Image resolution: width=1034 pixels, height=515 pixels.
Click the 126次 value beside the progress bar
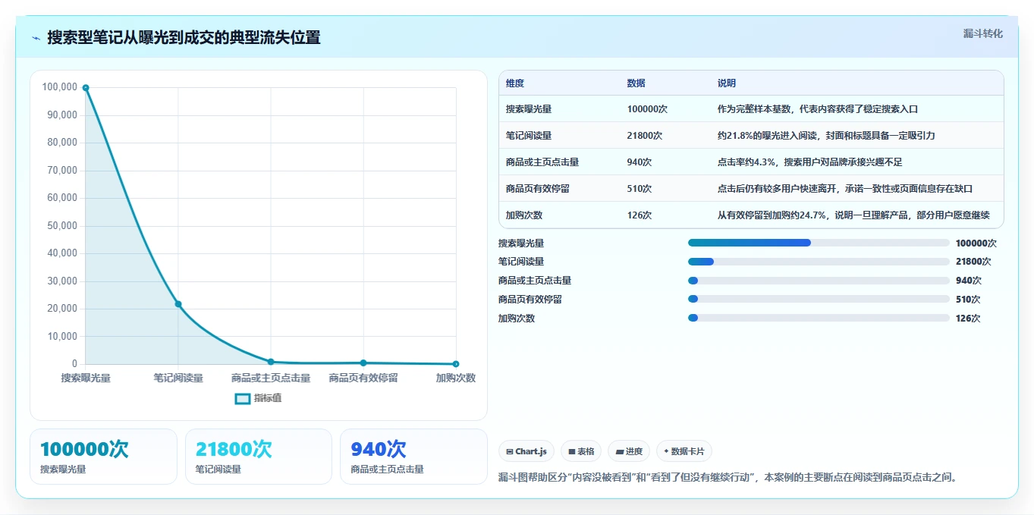[x=968, y=319]
